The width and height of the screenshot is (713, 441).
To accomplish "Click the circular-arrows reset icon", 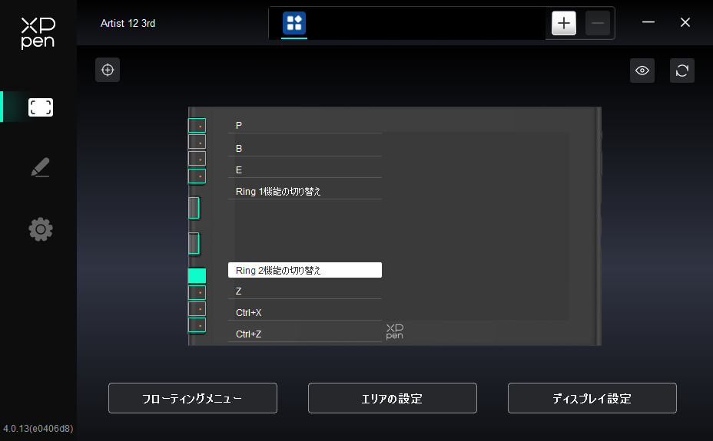I will [682, 71].
